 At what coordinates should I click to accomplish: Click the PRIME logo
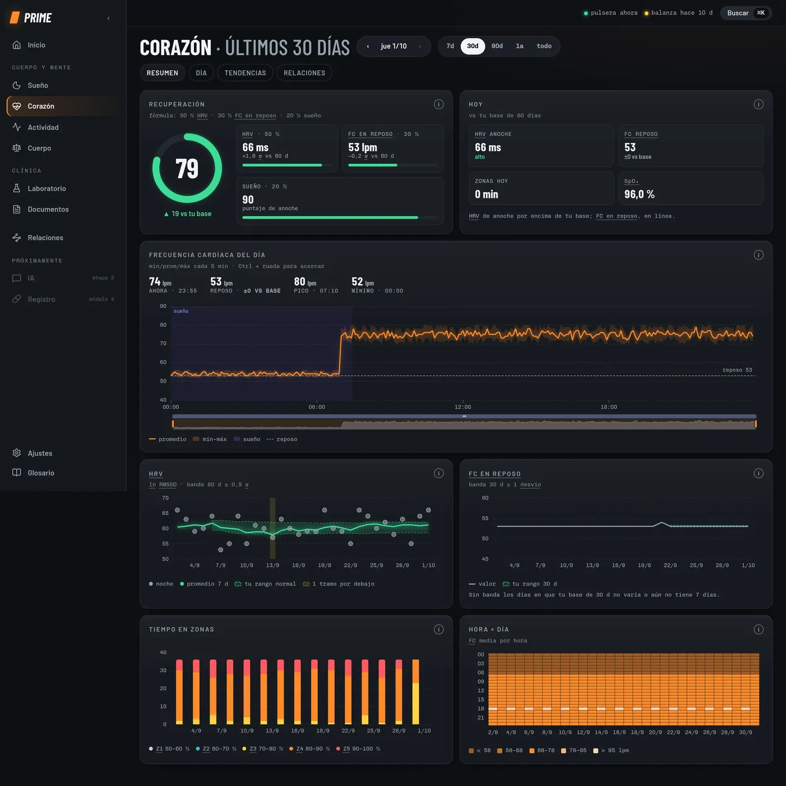[x=31, y=18]
